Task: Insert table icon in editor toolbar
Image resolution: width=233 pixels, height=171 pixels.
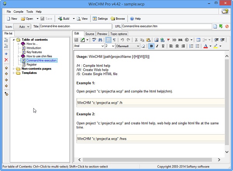Action: click(x=198, y=40)
